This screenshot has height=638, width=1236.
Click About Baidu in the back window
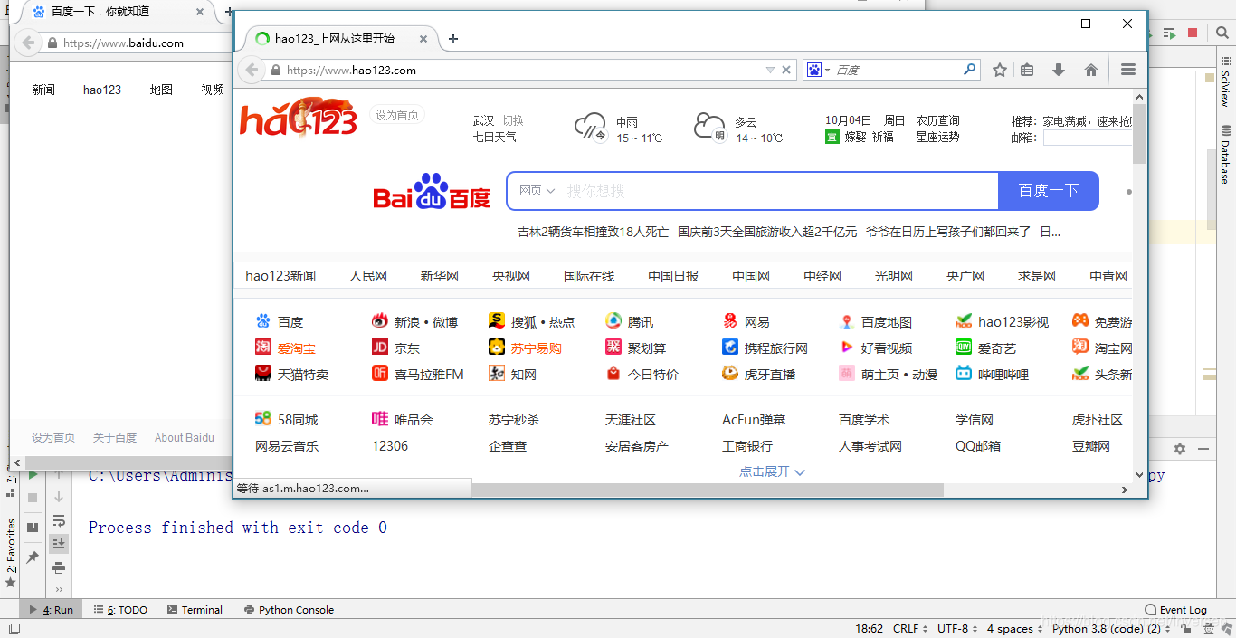[x=185, y=437]
